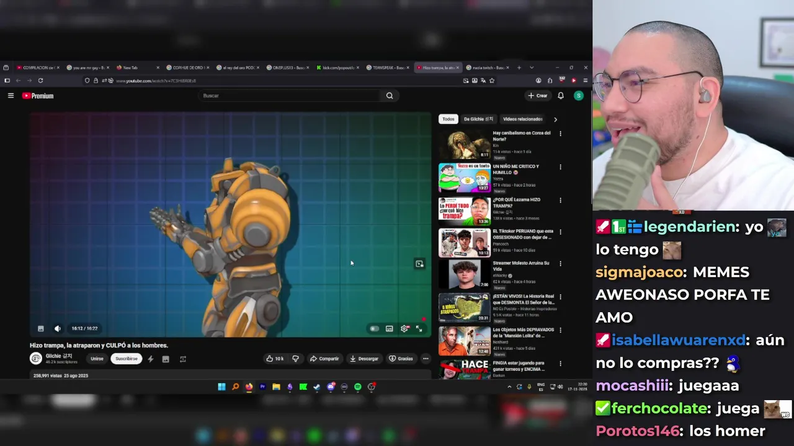The height and width of the screenshot is (446, 794).
Task: Click the lightning bolt extension icon
Action: [150, 359]
